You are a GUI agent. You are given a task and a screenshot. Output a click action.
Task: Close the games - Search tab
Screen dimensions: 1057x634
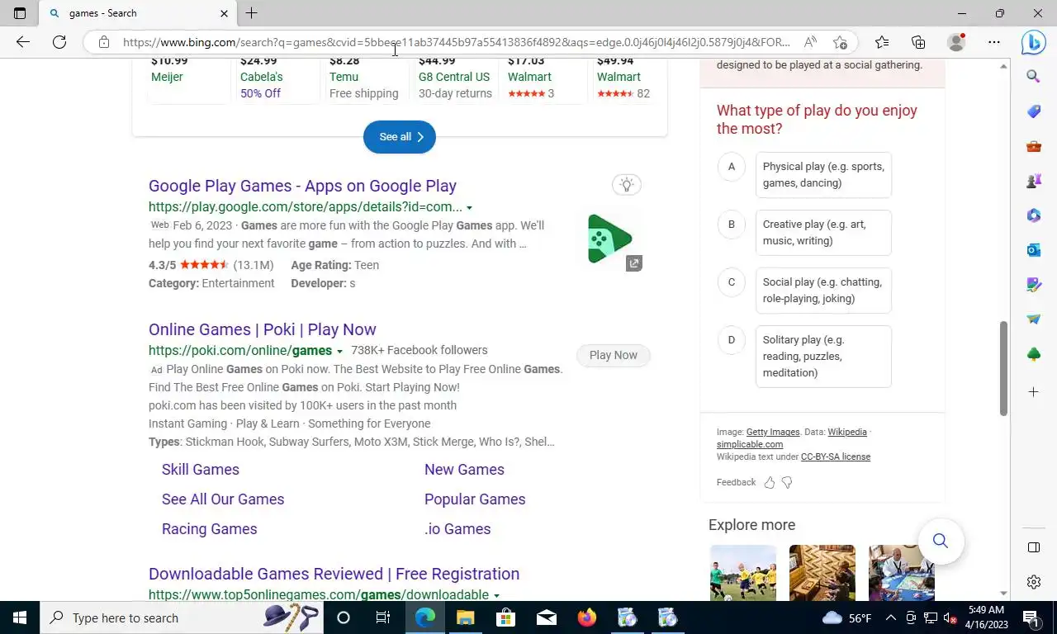coord(224,13)
